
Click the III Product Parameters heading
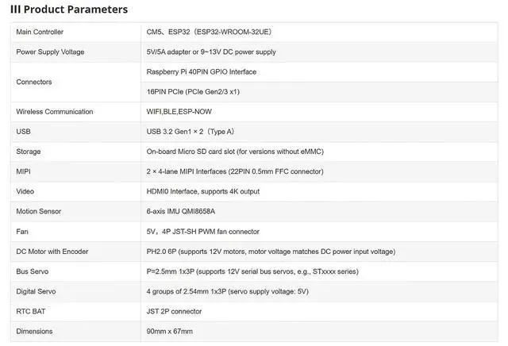click(x=69, y=10)
